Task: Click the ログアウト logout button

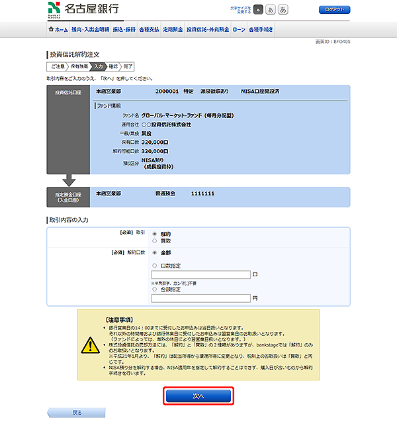Action: (x=334, y=10)
